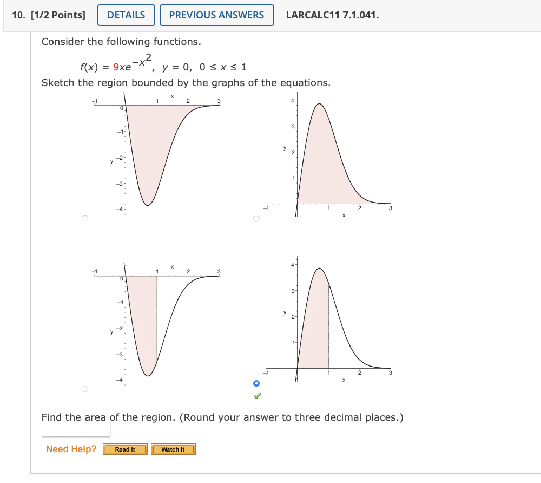The width and height of the screenshot is (541, 483).
Task: Select the radio button for the bottom-left graph
Action: click(85, 388)
